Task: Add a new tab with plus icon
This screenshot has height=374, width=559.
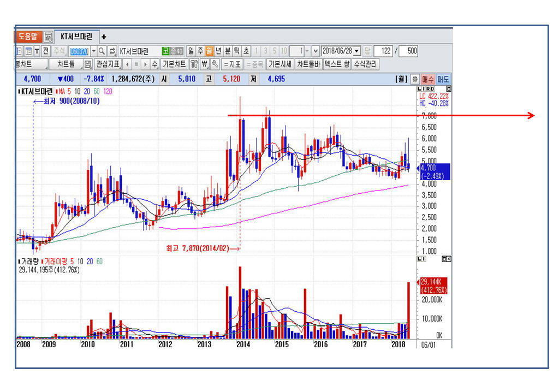Action: pyautogui.click(x=104, y=37)
